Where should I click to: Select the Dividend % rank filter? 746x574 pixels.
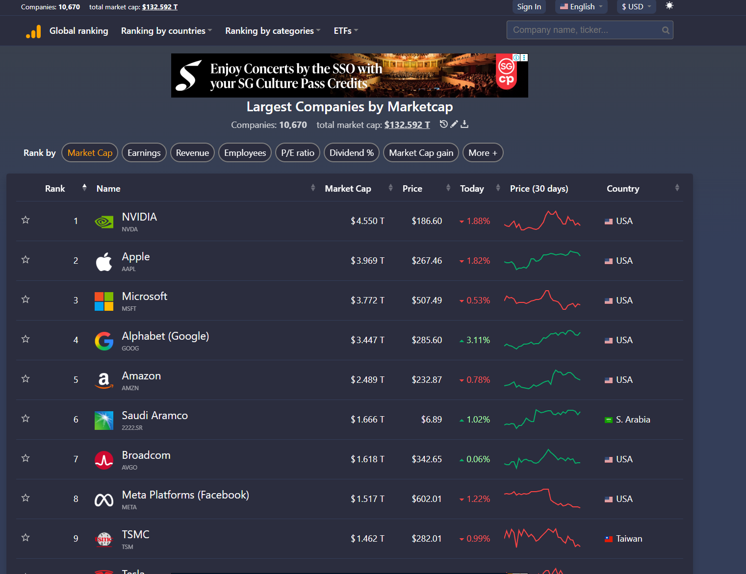point(351,153)
